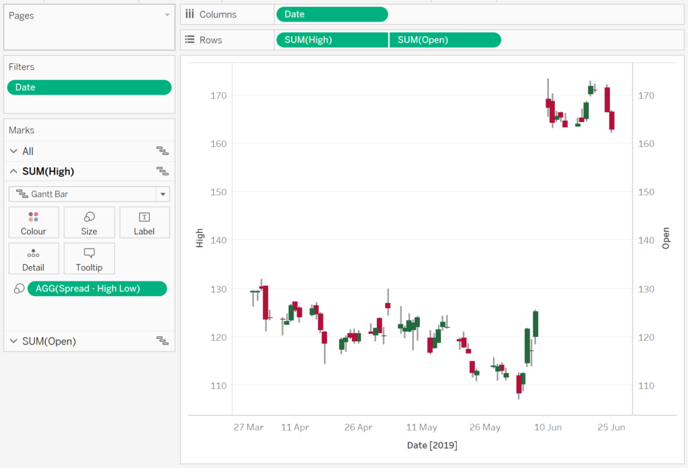This screenshot has width=688, height=468.
Task: Click the 10 Jun axis label
Action: (x=548, y=427)
